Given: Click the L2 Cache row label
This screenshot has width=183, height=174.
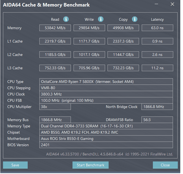Looking at the screenshot, I should pyautogui.click(x=15, y=55).
